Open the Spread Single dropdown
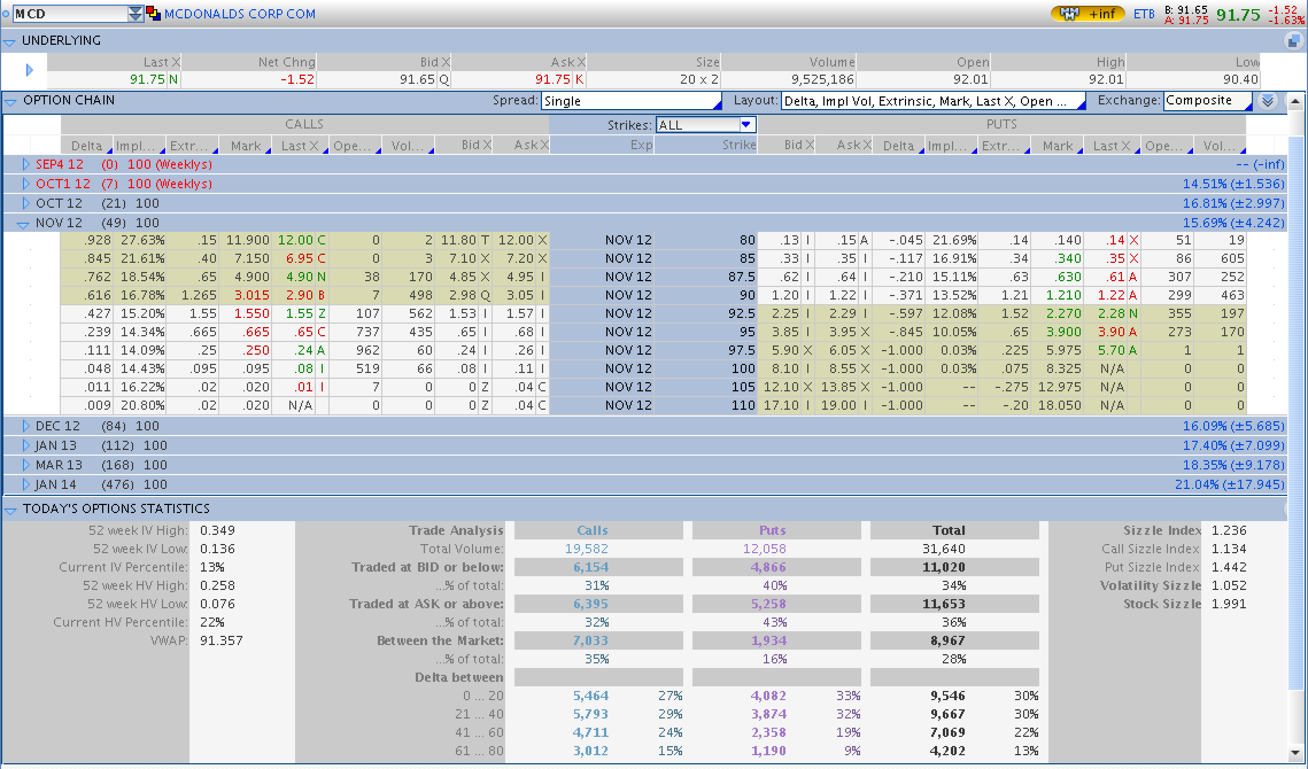 pyautogui.click(x=630, y=101)
